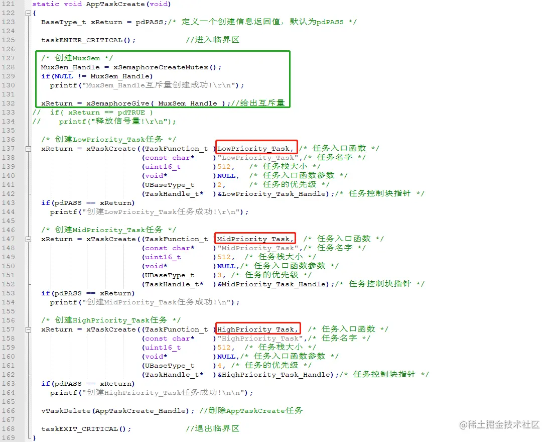Click the "MidPriority_Task" string literal
The width and height of the screenshot is (552, 442).
pos(258,248)
